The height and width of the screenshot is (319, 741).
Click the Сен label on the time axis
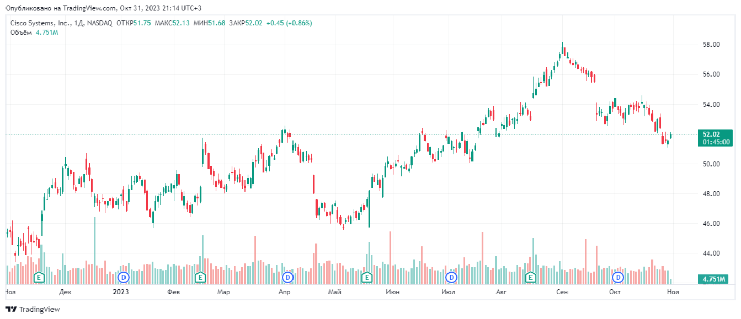coord(562,291)
